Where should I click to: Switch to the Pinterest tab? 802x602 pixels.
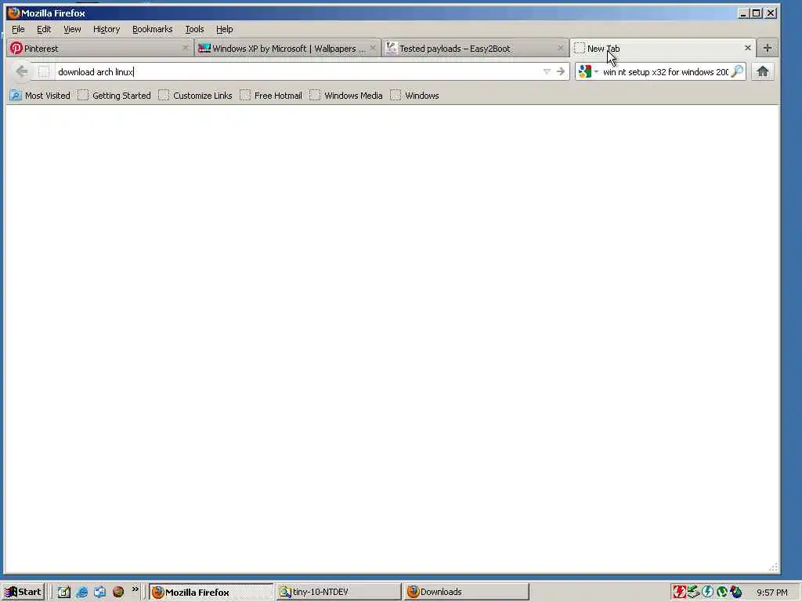(99, 48)
